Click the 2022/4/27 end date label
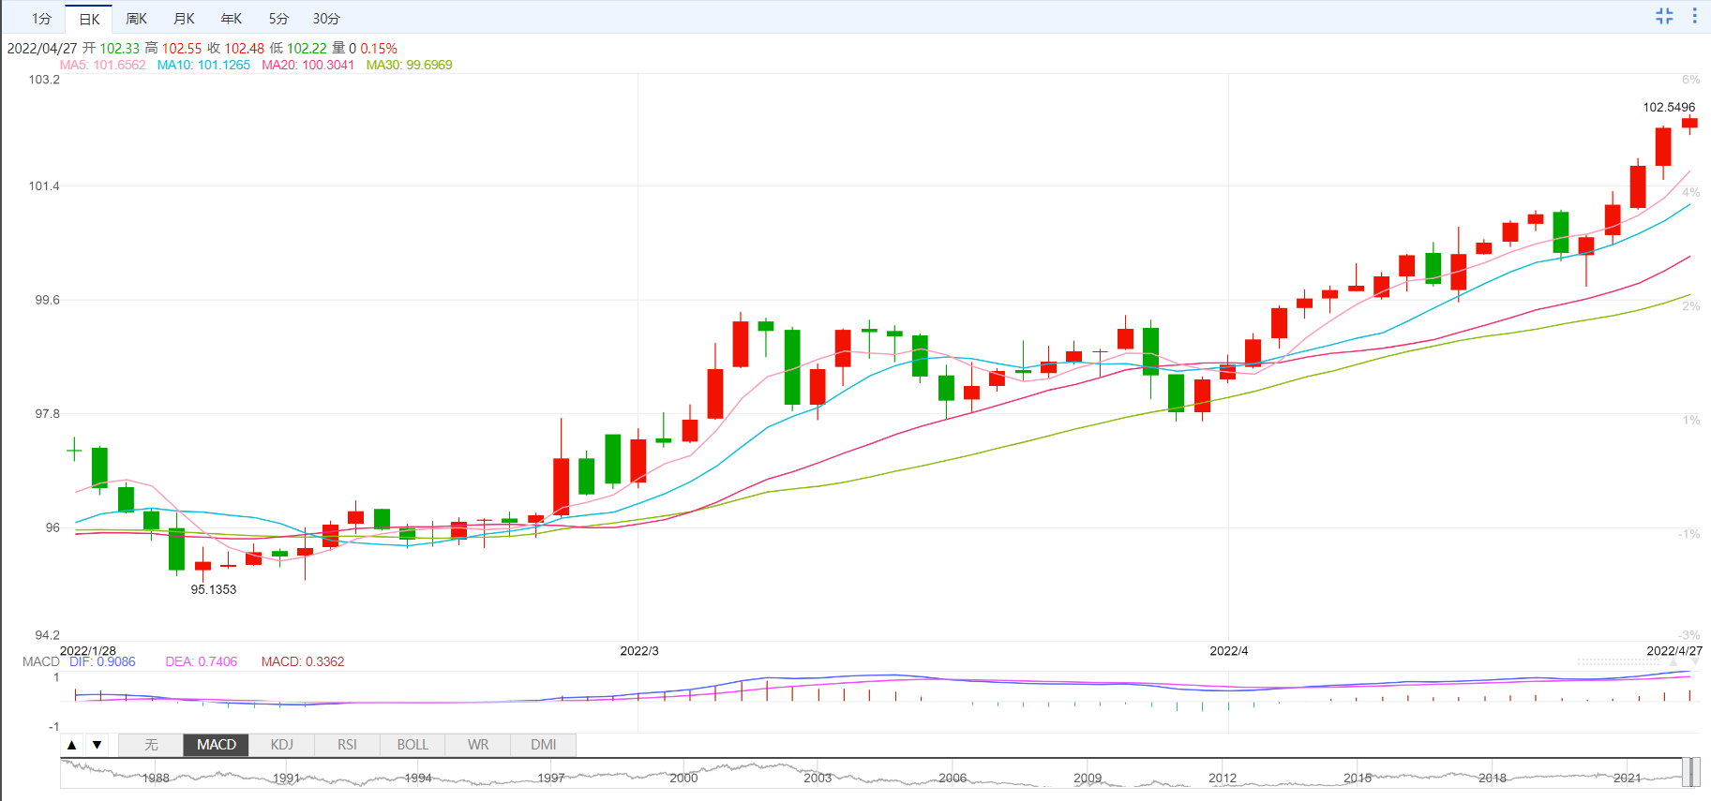This screenshot has height=801, width=1711. [1674, 650]
